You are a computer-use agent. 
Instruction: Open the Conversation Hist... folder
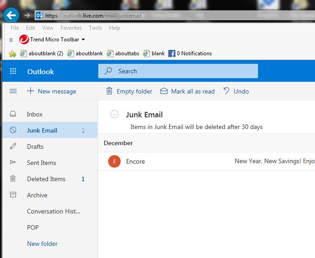pyautogui.click(x=50, y=211)
